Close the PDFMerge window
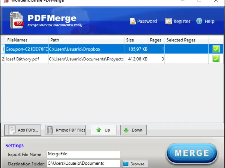Viewport: 225px width, 168px height. (216, 1)
